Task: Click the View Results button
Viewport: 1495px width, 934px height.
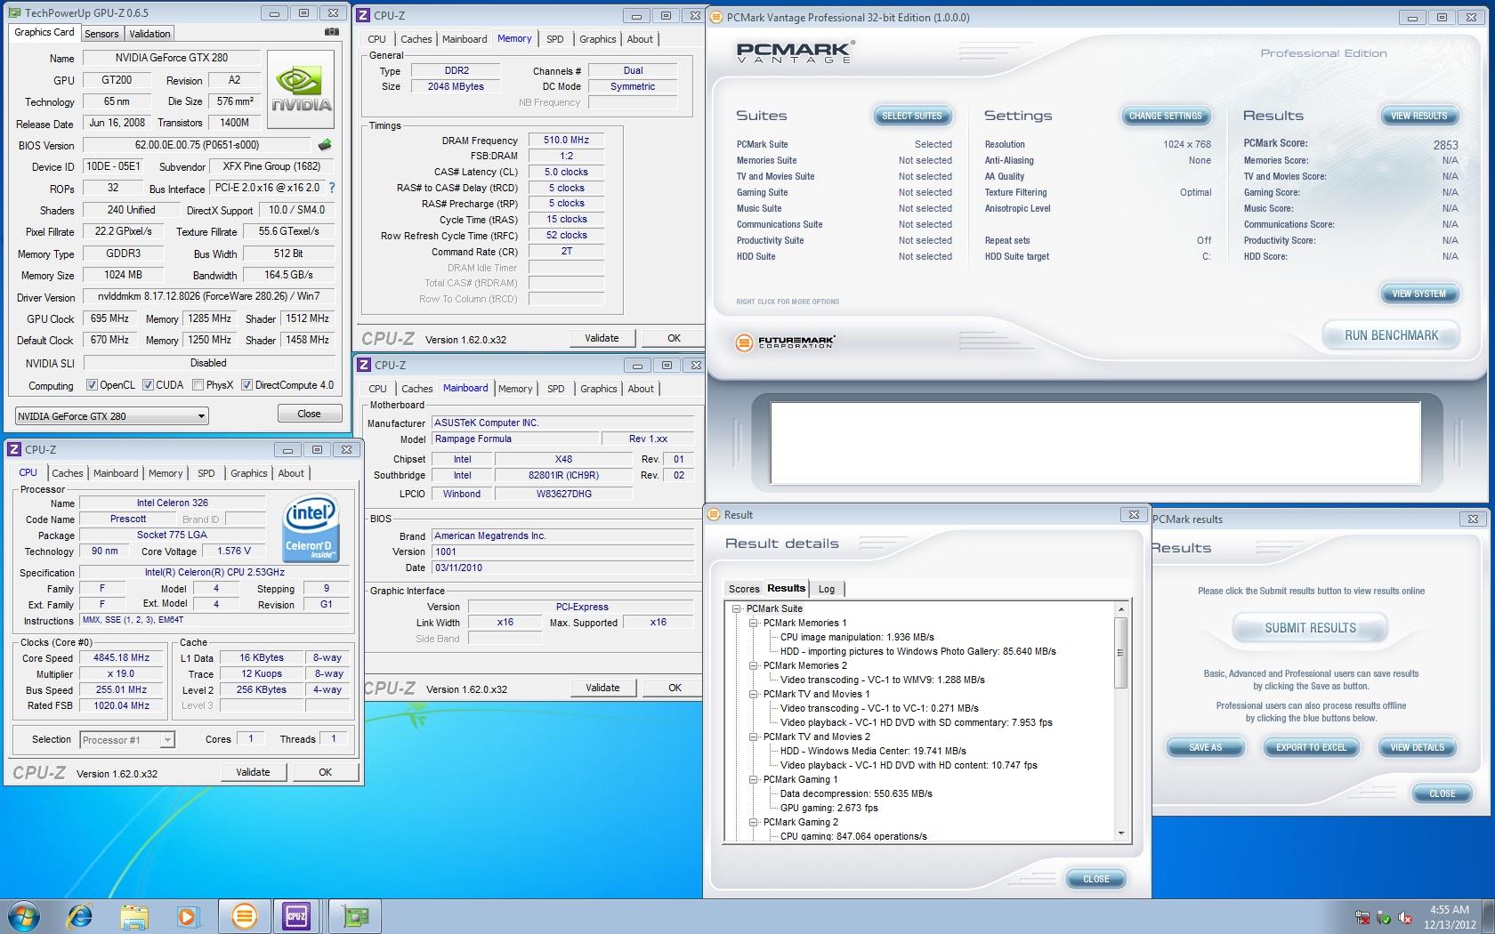Action: (x=1418, y=116)
